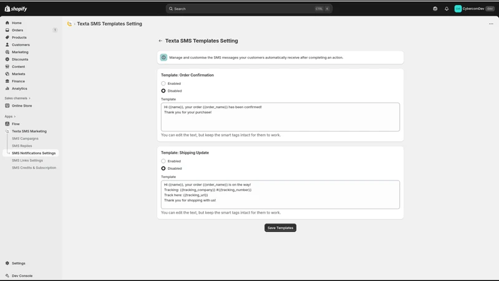The width and height of the screenshot is (499, 281).
Task: Open the Home icon in sidebar
Action: tap(7, 23)
